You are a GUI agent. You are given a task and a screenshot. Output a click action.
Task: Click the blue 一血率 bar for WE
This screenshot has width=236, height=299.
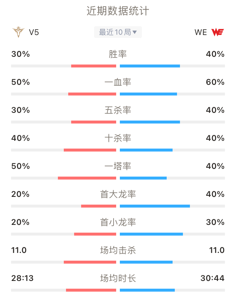149,94
